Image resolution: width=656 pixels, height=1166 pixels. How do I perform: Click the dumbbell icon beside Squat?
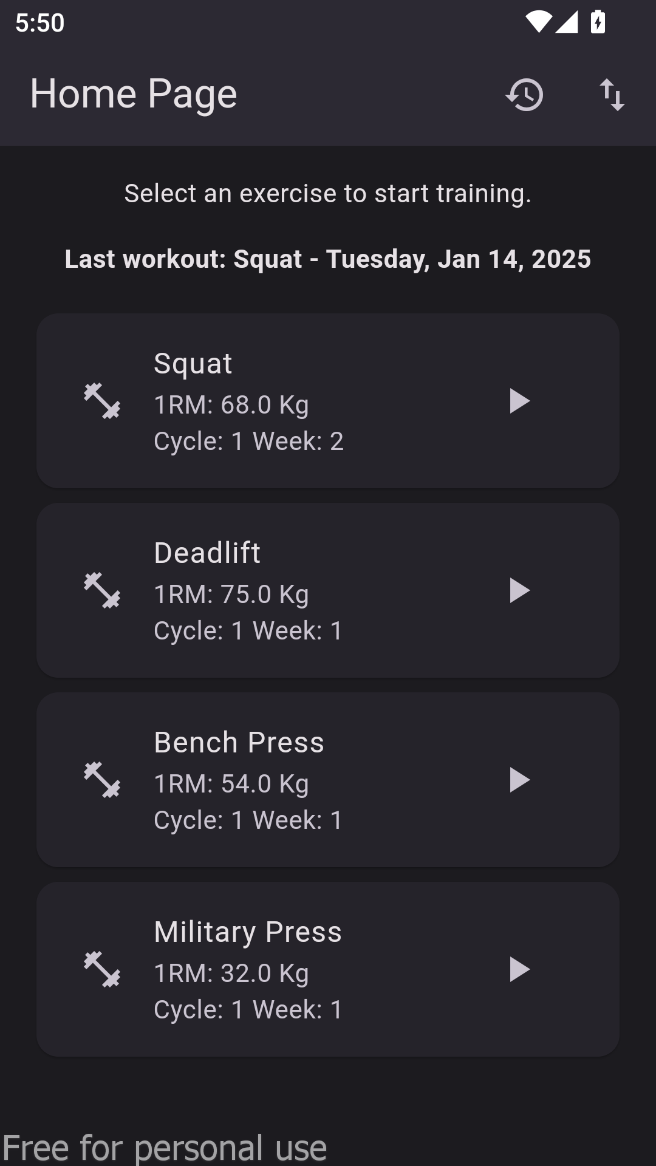(x=102, y=401)
